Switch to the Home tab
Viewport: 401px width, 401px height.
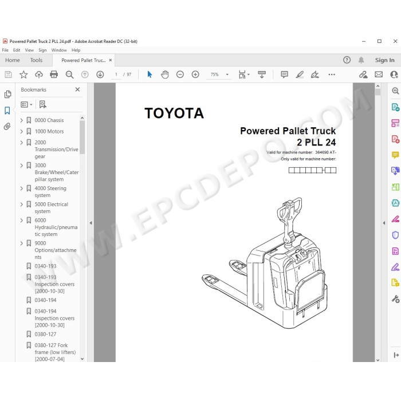click(12, 60)
